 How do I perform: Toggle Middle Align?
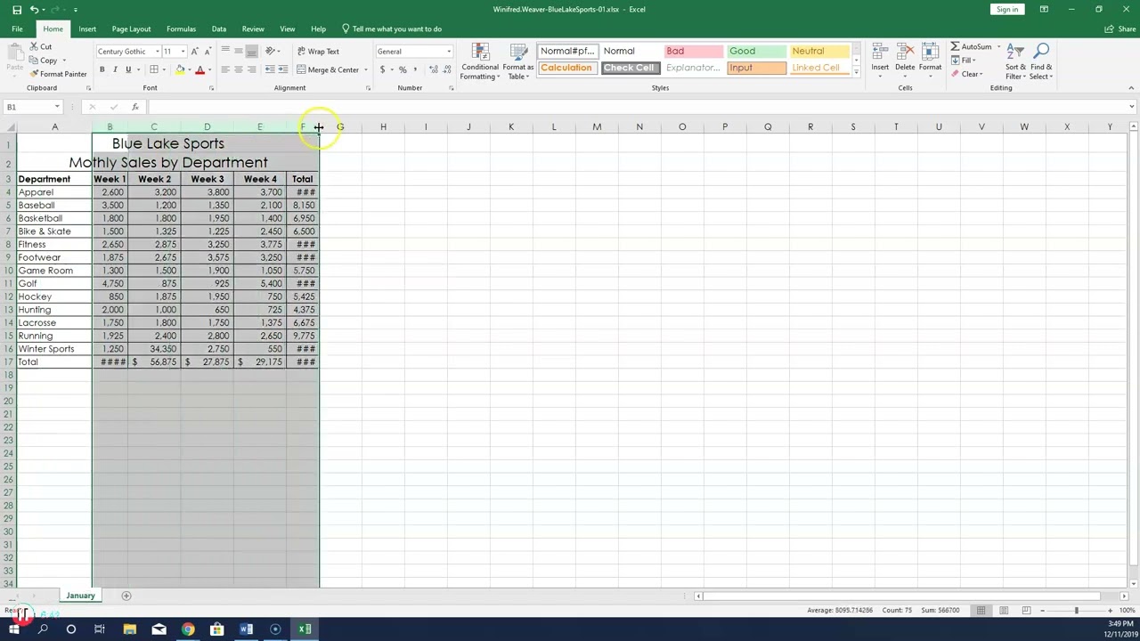click(238, 51)
